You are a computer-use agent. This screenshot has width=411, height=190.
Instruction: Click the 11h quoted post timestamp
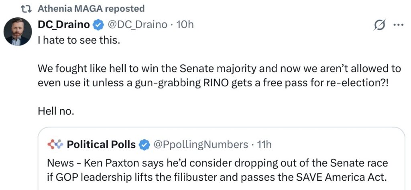tap(264, 144)
